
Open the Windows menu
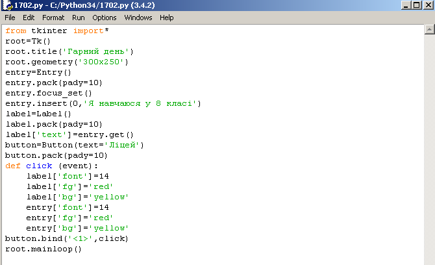[x=138, y=18]
